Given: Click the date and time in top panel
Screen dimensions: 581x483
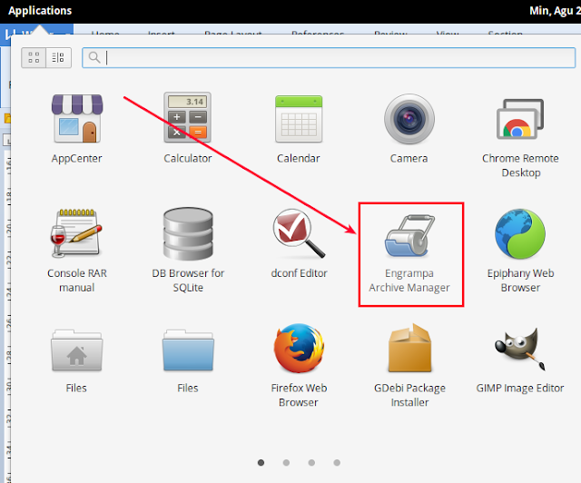Looking at the screenshot, I should tap(555, 11).
